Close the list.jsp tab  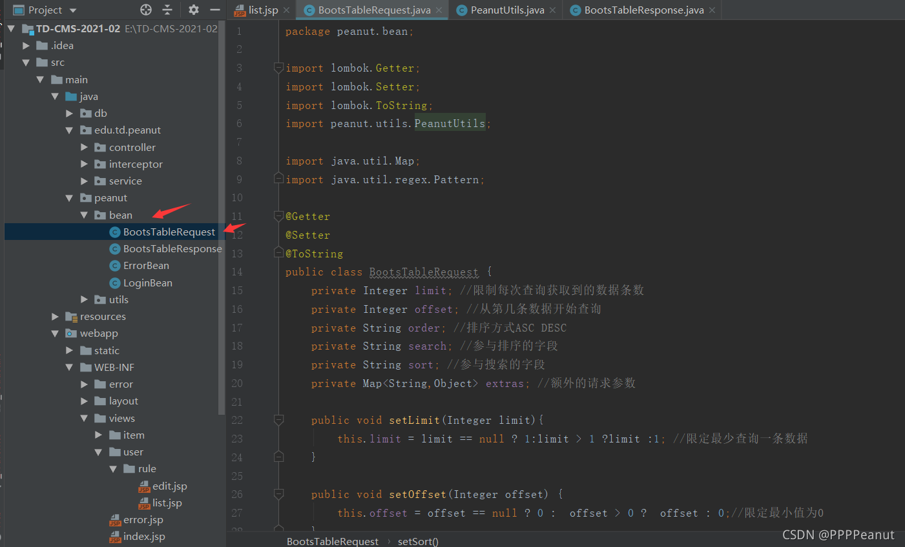coord(286,10)
